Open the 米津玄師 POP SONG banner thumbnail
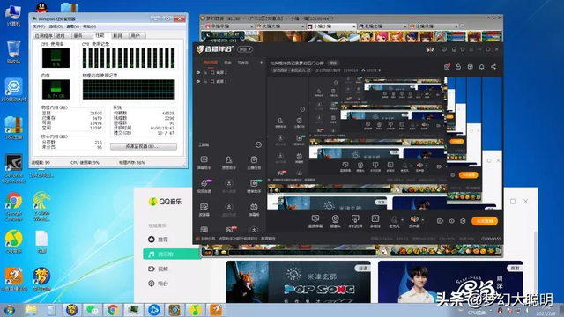This screenshot has height=317, width=564. tap(298, 282)
